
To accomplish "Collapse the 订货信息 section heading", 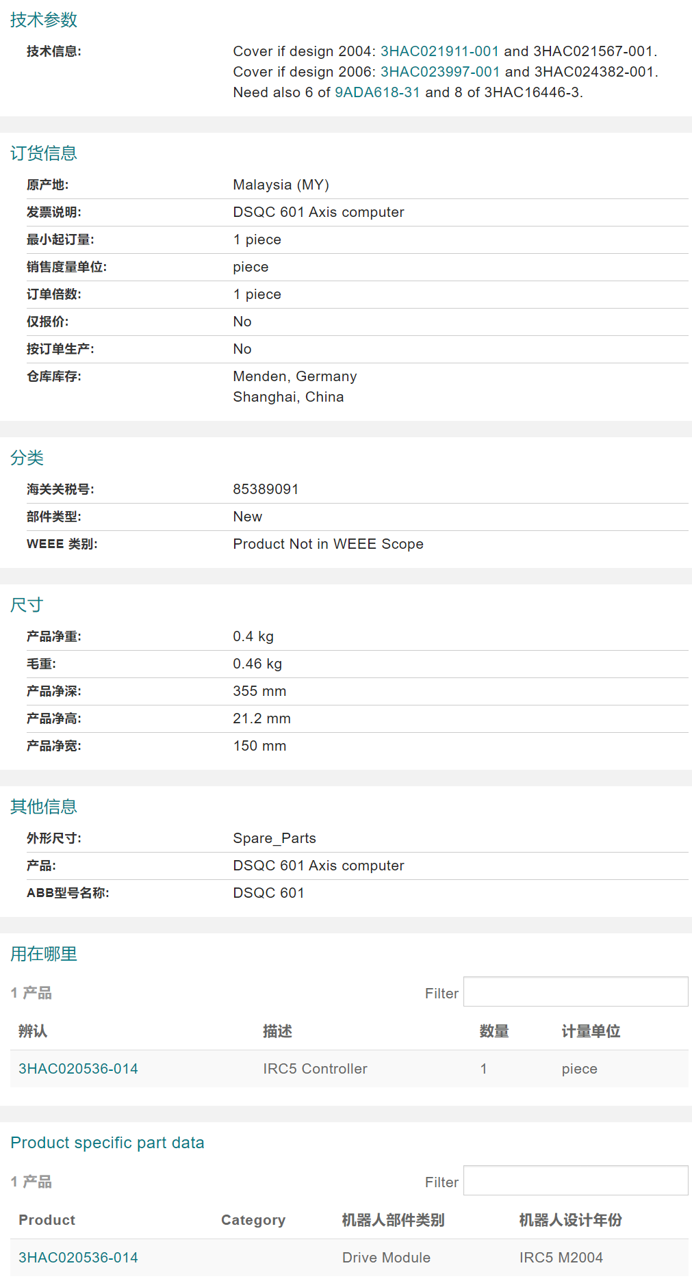I will [x=44, y=153].
